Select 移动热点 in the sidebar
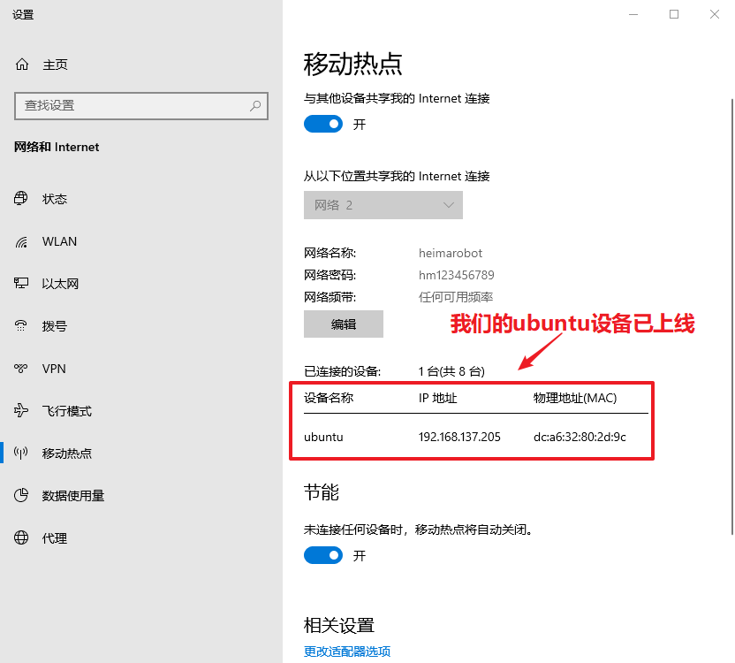The width and height of the screenshot is (735, 663). pyautogui.click(x=66, y=453)
